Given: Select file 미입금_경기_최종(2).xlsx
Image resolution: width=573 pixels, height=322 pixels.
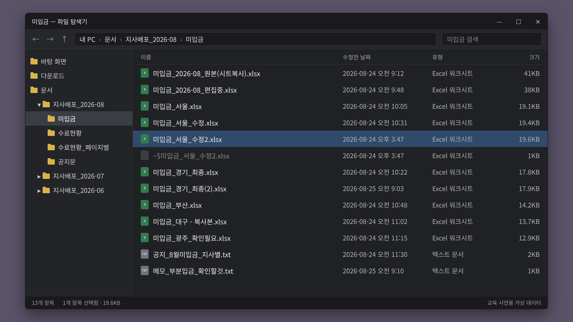Looking at the screenshot, I should tap(340, 189).
